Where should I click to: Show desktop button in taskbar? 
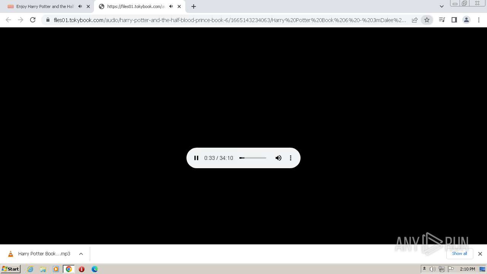(x=483, y=269)
